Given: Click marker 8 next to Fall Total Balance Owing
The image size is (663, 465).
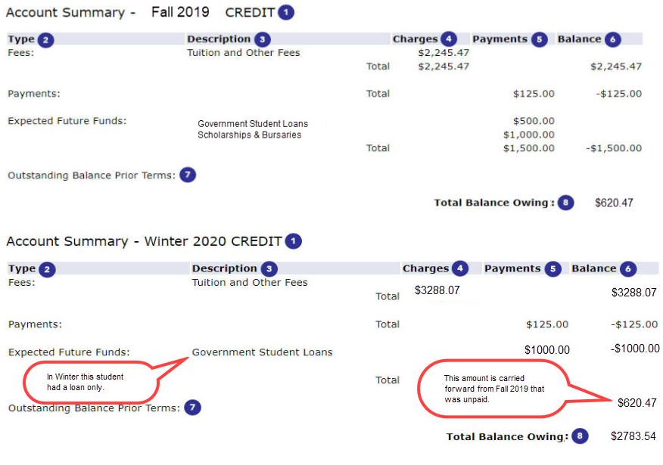Looking at the screenshot, I should (566, 203).
